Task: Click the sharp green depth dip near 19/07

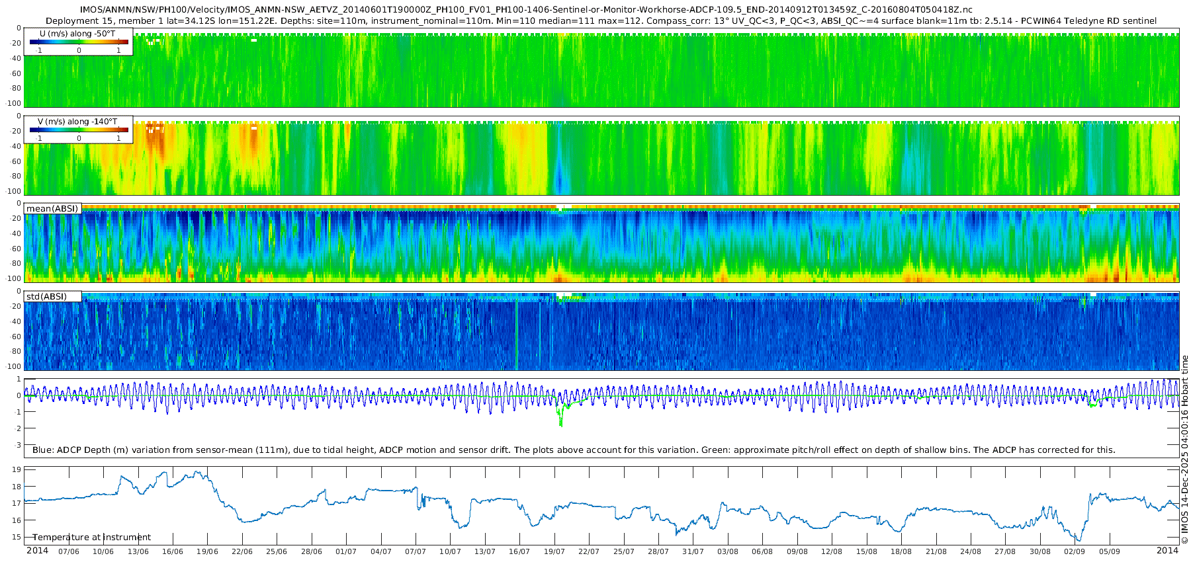Action: click(560, 418)
